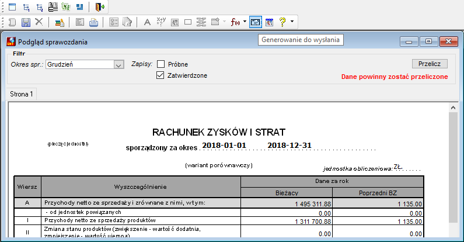Click the scrollbar up arrow
This screenshot has height=242, width=464.
click(453, 108)
